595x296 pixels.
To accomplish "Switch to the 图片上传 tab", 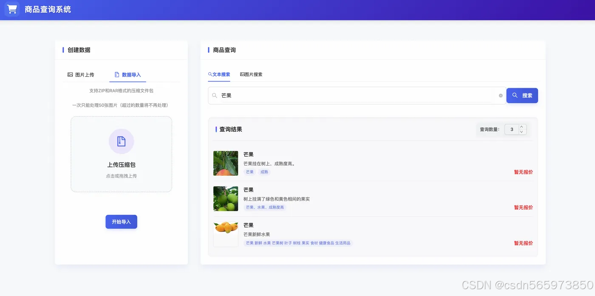I will [x=83, y=74].
